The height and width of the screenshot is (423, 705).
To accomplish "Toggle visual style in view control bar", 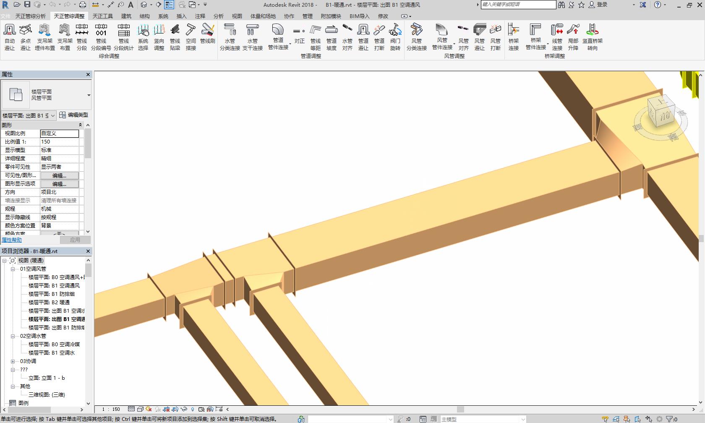I will point(140,409).
